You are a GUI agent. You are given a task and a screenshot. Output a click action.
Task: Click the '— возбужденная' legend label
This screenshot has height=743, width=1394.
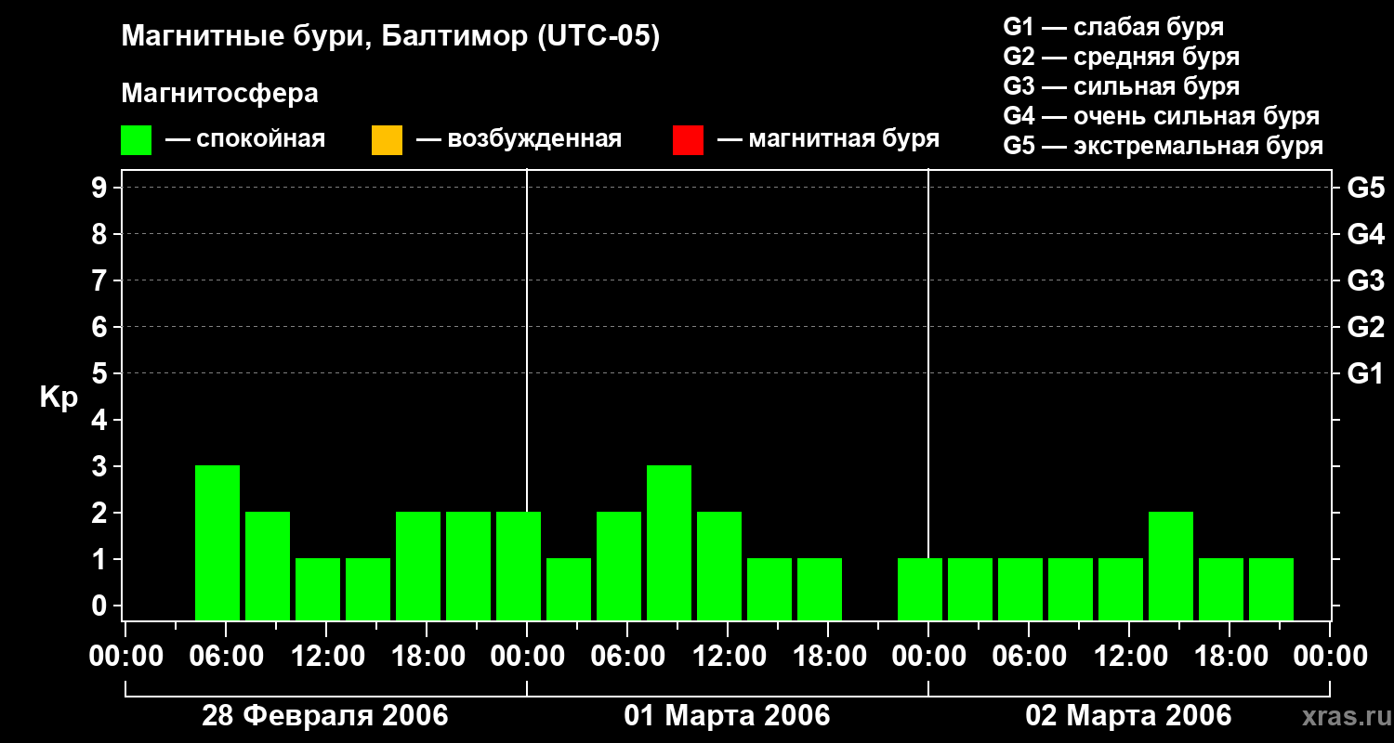519,140
